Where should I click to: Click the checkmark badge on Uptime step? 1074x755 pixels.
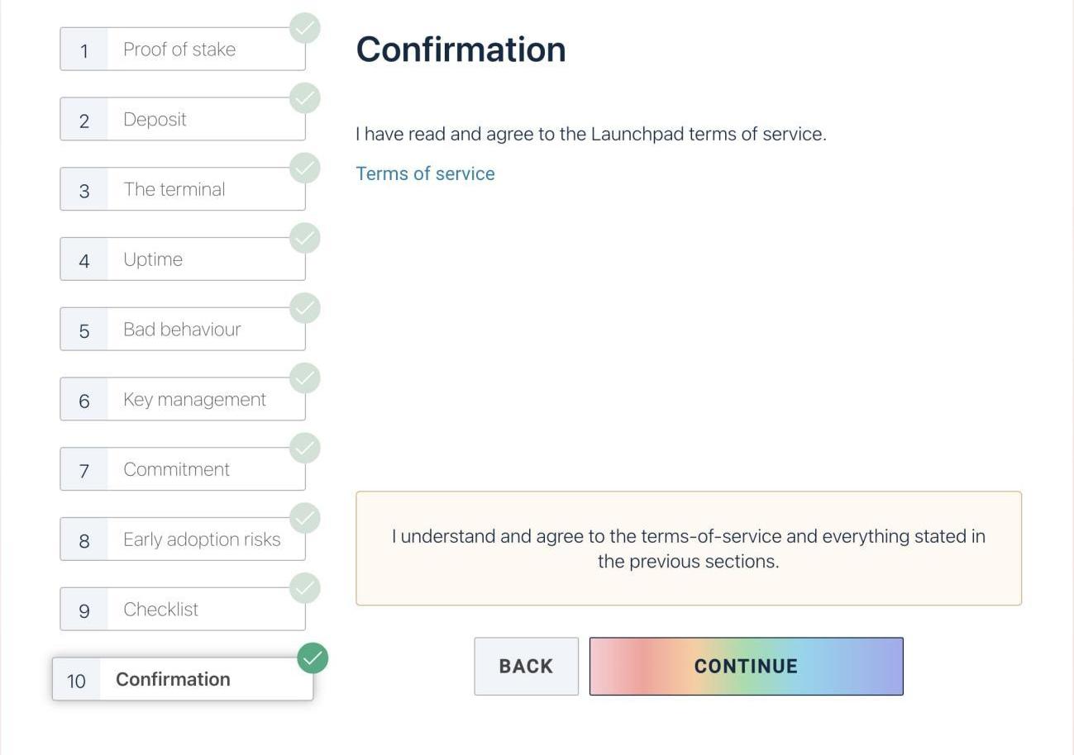coord(305,238)
